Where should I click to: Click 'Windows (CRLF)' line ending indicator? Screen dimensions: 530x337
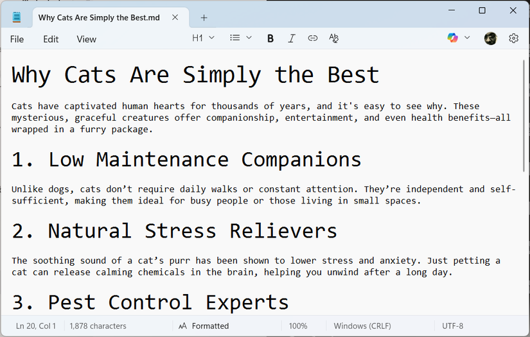point(362,326)
